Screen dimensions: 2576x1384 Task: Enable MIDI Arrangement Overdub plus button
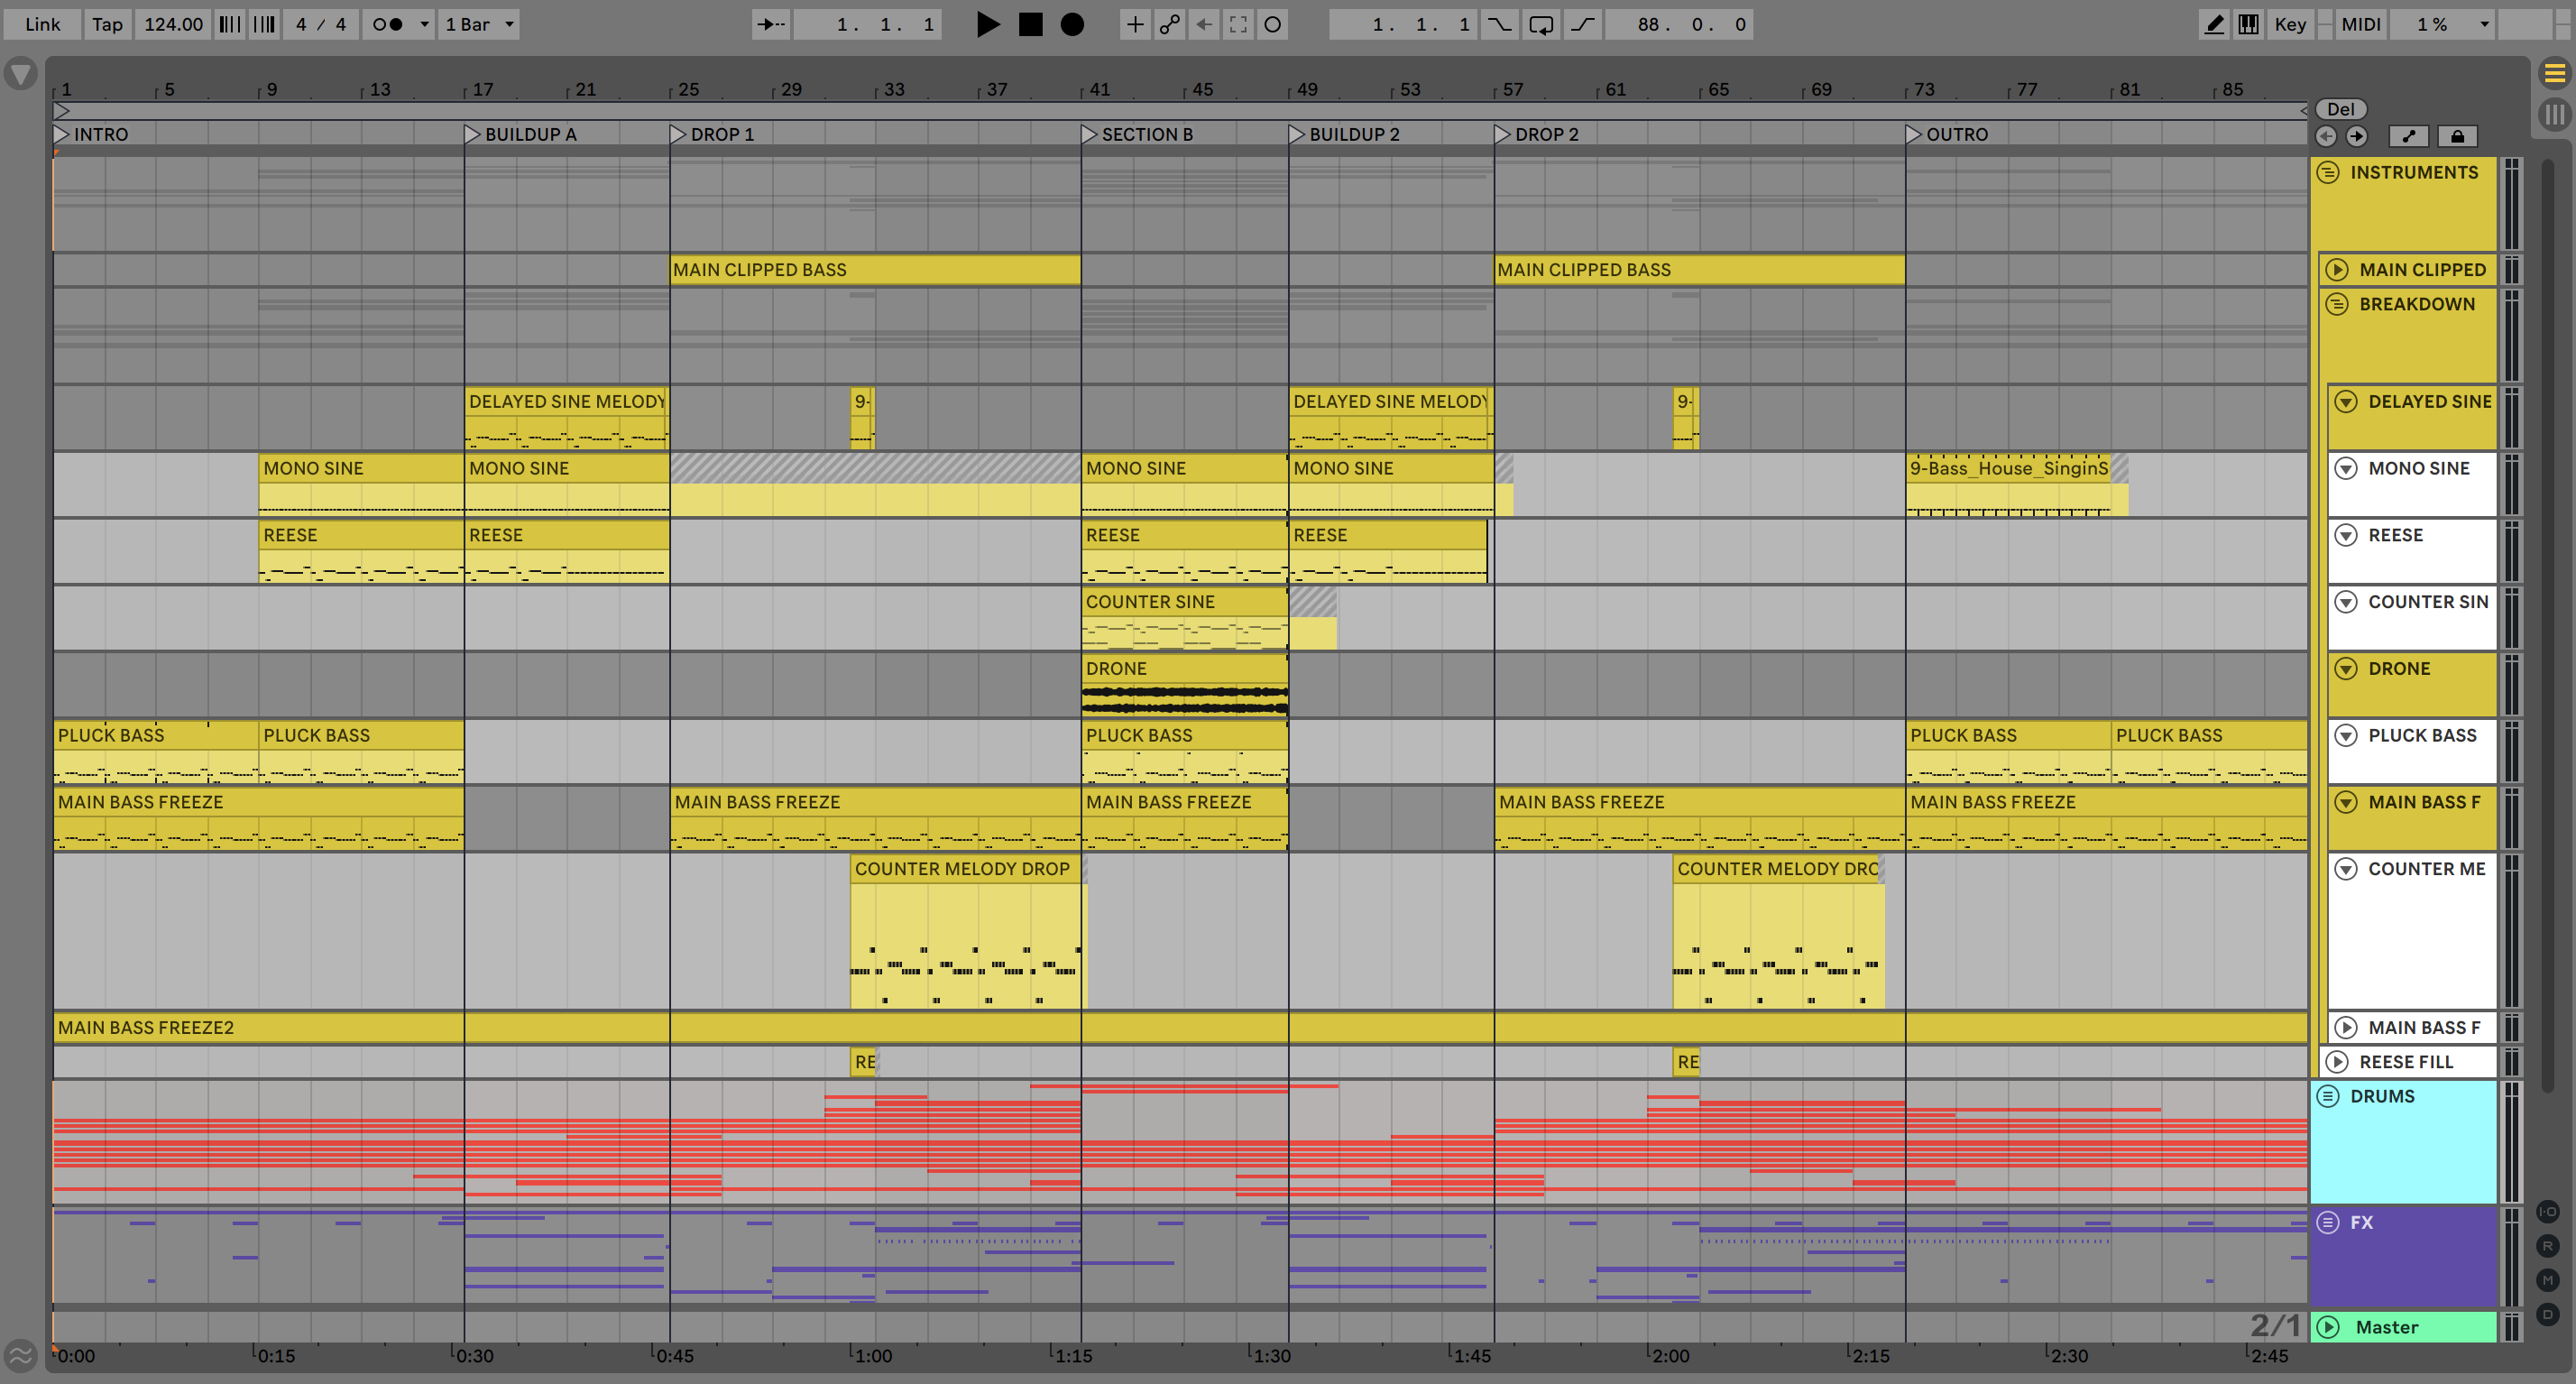(1135, 24)
